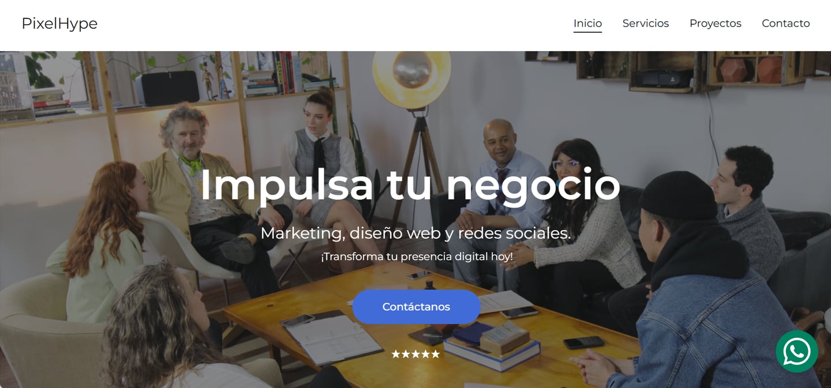The image size is (831, 388).
Task: Navigate to the Proyectos page
Action: pos(715,23)
